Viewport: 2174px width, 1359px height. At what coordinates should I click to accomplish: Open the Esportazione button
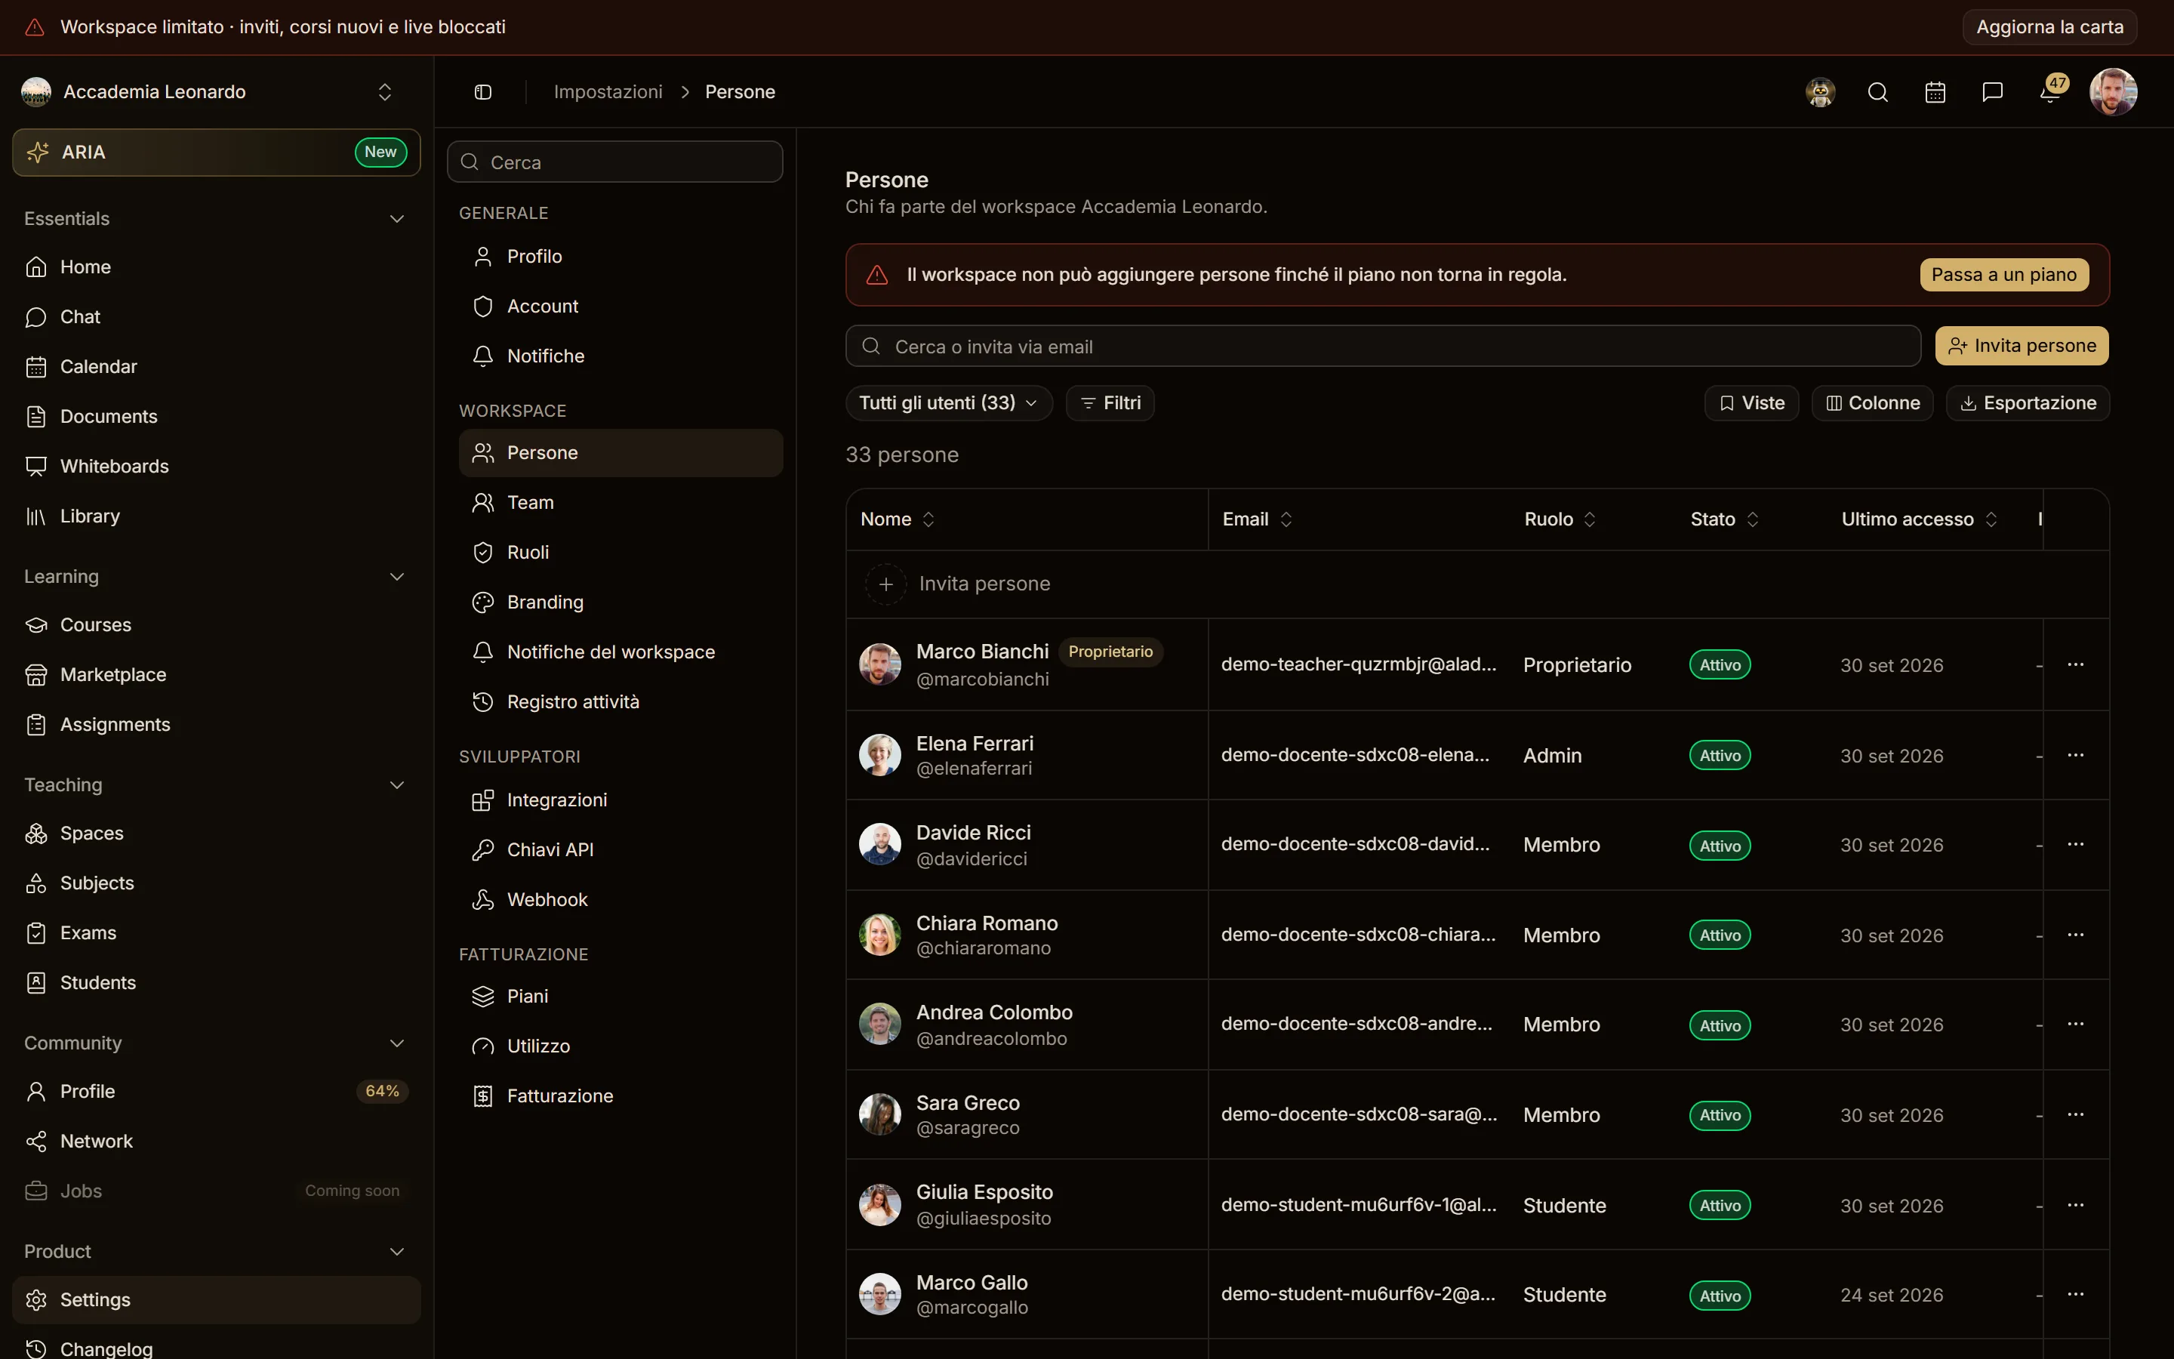click(x=2028, y=402)
